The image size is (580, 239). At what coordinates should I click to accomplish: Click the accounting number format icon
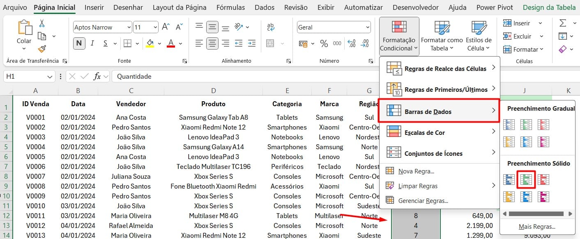(x=303, y=43)
